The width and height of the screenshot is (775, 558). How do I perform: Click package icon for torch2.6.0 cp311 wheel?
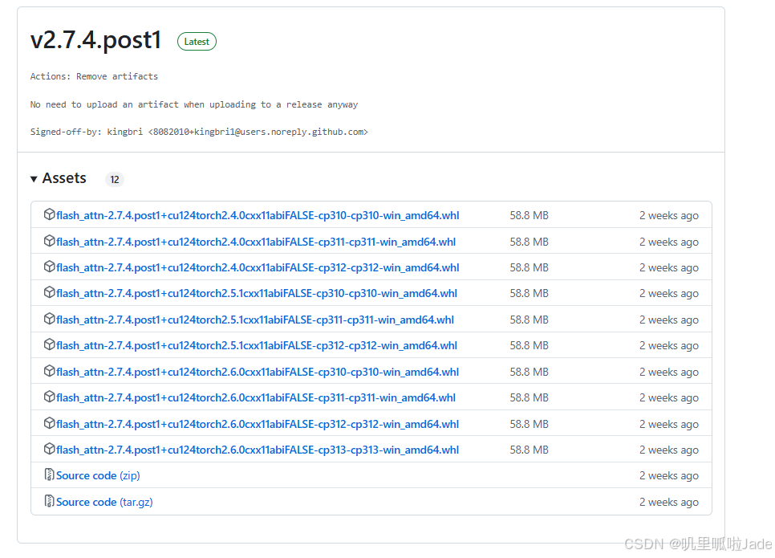(49, 397)
